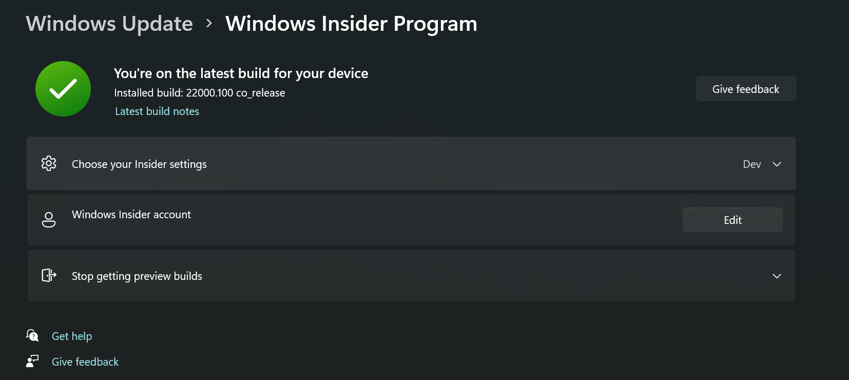Click the Get help headset icon
Screen dimensions: 849x380
coord(32,335)
